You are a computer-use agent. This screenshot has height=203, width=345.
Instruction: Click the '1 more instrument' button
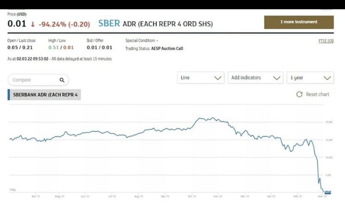(299, 22)
